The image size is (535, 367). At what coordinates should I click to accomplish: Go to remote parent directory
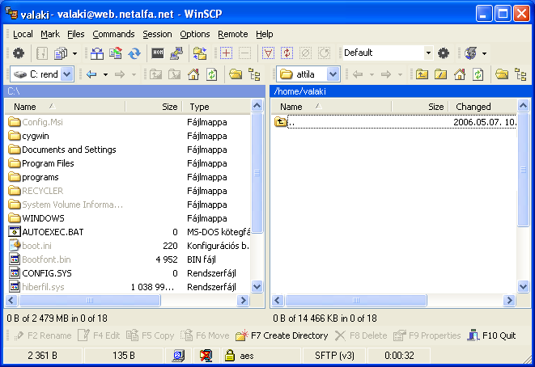[422, 74]
